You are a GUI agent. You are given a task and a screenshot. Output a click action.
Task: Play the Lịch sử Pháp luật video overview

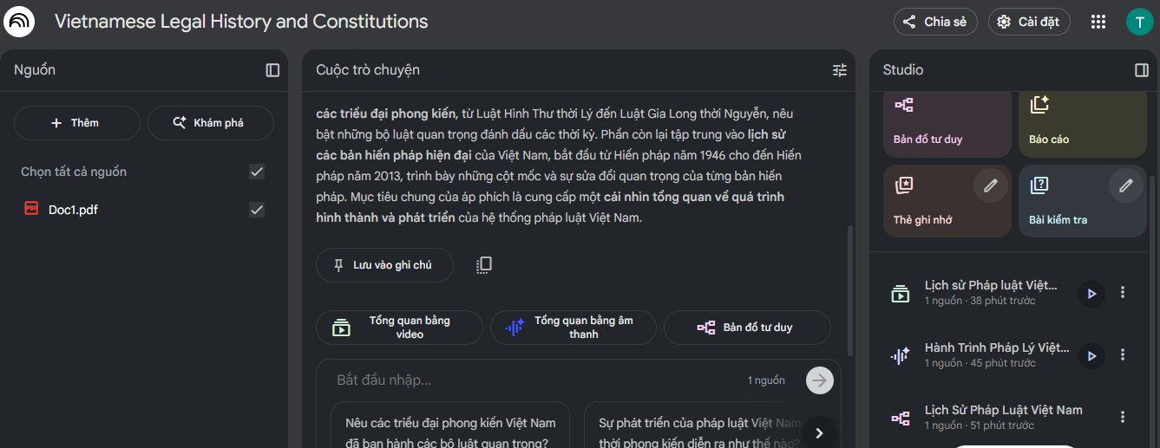click(1091, 293)
